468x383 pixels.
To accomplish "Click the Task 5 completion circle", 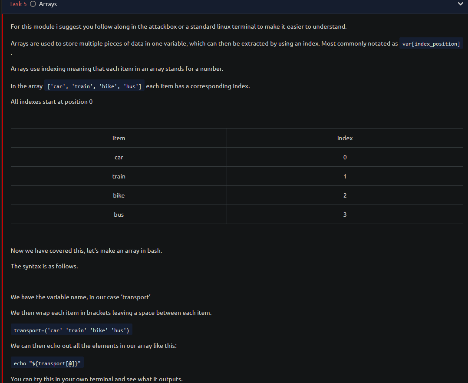I will point(33,4).
